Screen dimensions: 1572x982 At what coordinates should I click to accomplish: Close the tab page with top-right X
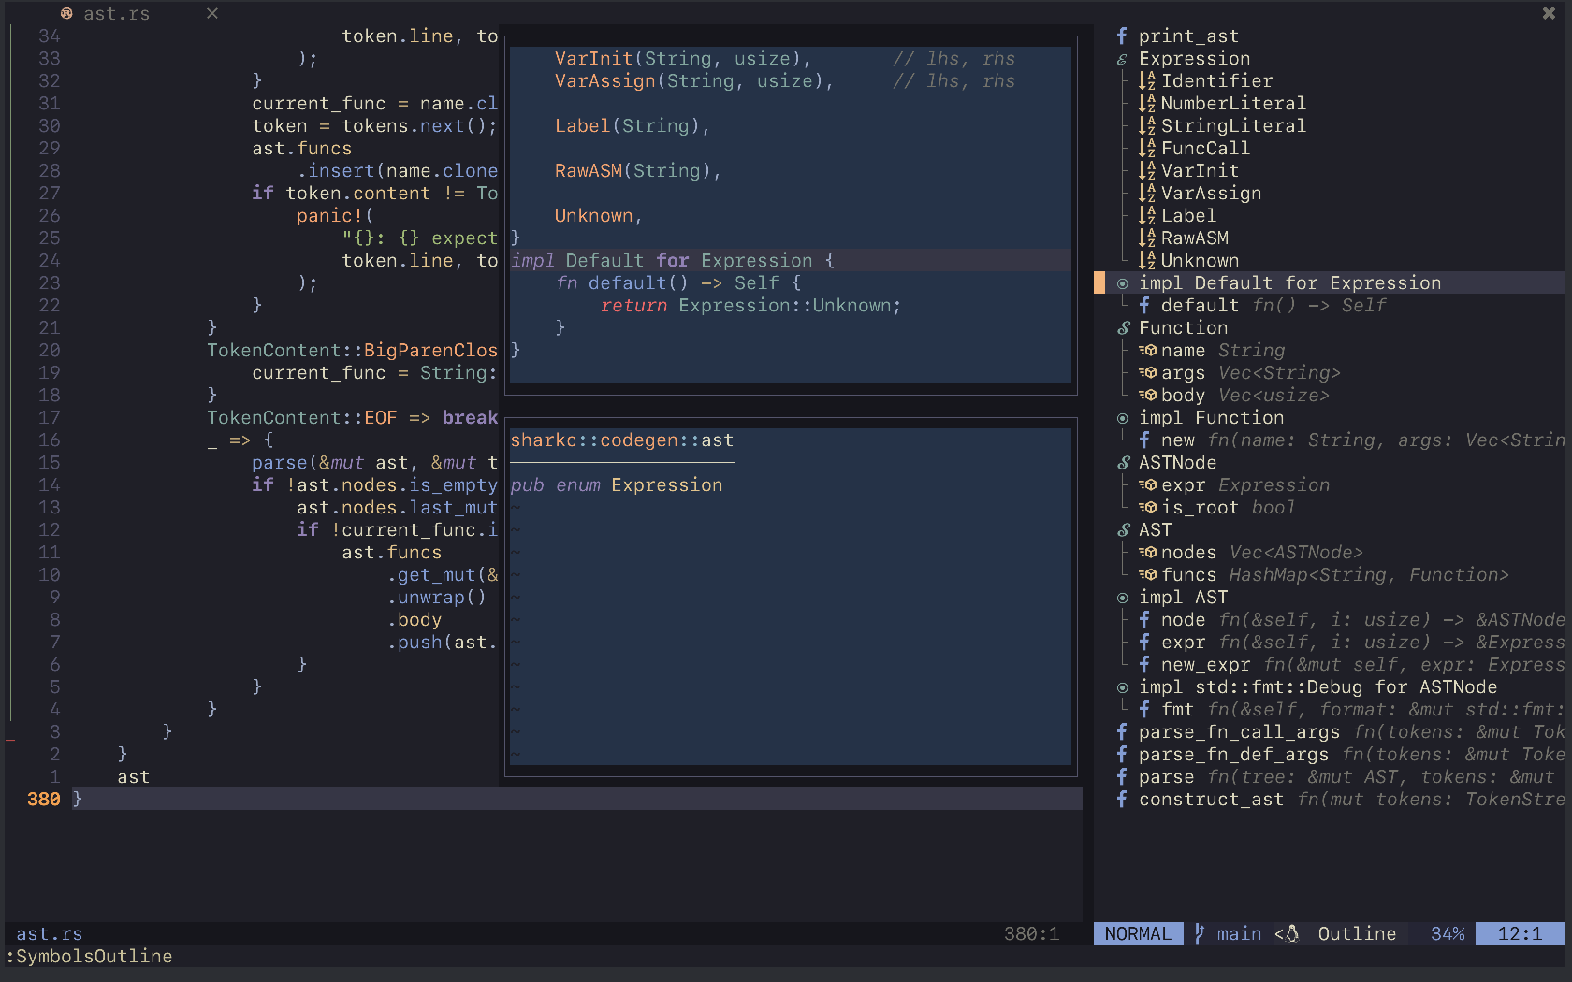pos(1549,13)
